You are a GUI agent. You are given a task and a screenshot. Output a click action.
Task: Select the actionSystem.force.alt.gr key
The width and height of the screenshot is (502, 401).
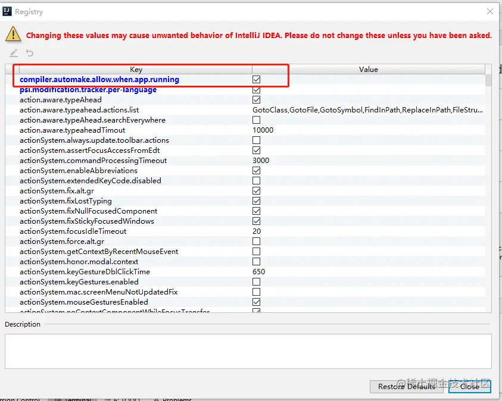click(62, 242)
